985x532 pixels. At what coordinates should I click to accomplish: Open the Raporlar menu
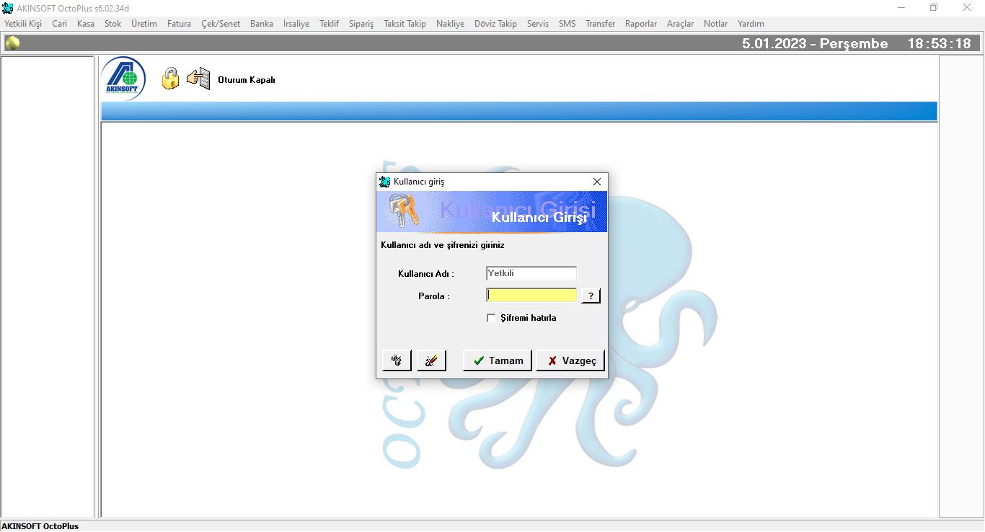641,24
